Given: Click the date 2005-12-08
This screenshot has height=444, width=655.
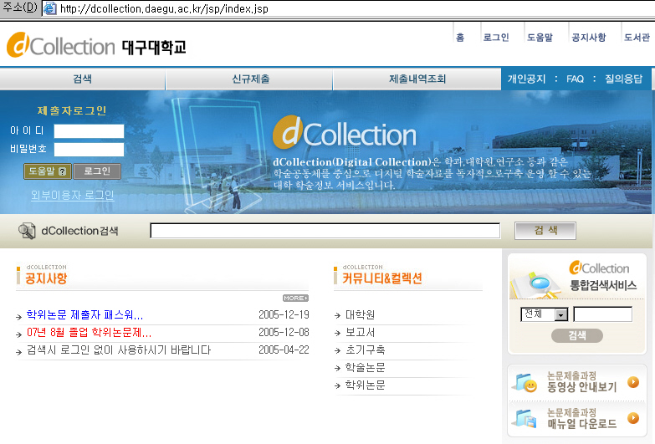Looking at the screenshot, I should tap(284, 332).
